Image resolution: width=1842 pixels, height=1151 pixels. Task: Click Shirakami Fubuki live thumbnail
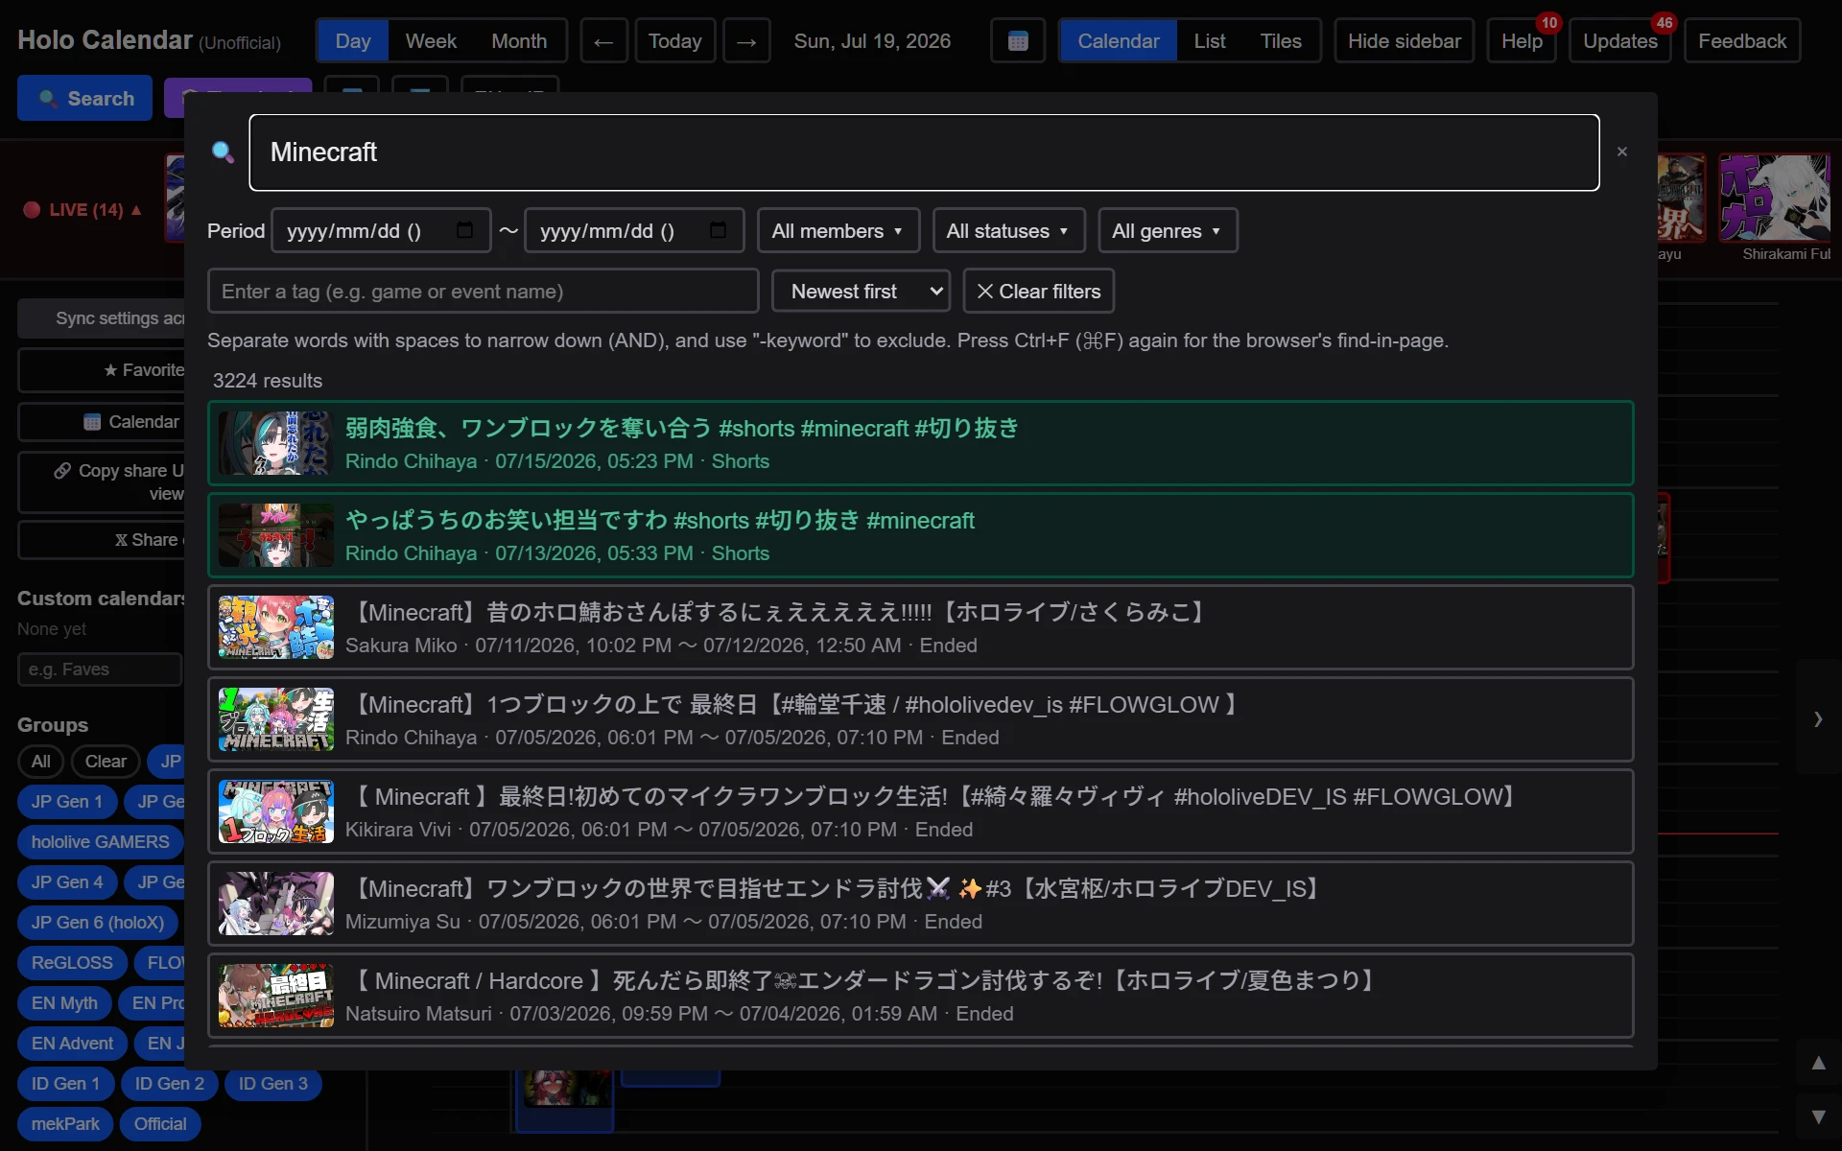point(1774,198)
